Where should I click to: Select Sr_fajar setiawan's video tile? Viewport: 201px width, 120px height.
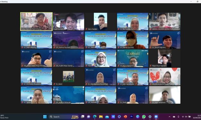click(165, 95)
